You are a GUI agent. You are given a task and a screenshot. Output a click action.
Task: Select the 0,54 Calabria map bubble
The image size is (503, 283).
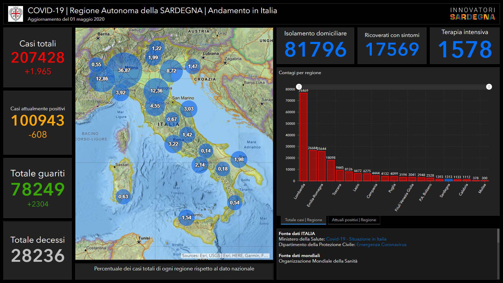tap(234, 203)
